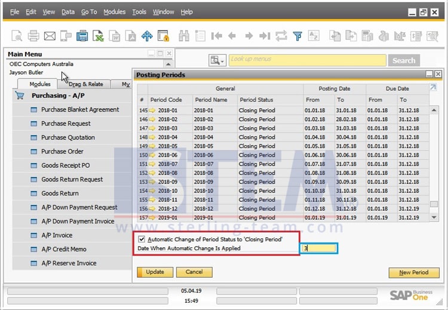The image size is (448, 310).
Task: Open the yellow link arrow for period 2018-06
Action: (x=152, y=155)
